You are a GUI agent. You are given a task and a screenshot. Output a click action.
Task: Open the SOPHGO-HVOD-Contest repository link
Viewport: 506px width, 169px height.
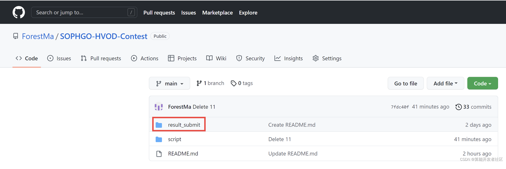104,36
